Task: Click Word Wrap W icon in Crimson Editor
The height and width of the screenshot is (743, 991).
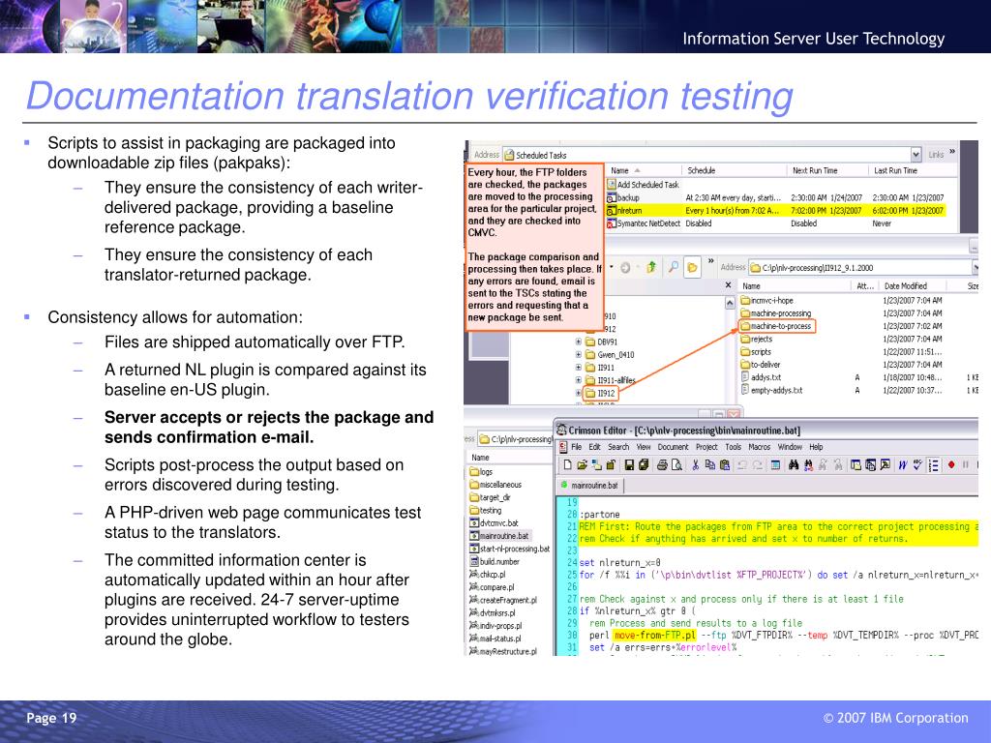Action: click(902, 465)
